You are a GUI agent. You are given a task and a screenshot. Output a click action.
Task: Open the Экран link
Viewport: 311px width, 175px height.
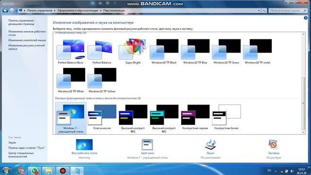pos(12,142)
